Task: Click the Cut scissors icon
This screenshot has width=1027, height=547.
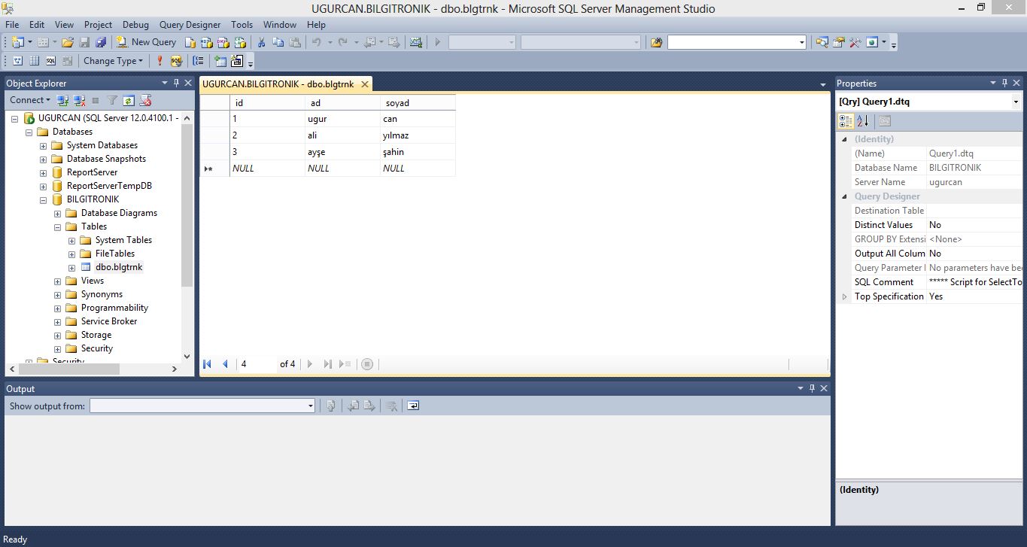Action: [262, 42]
